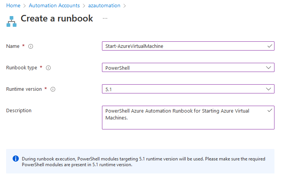This screenshot has width=281, height=175.
Task: Show info tooltip for Name field
Action: click(31, 46)
